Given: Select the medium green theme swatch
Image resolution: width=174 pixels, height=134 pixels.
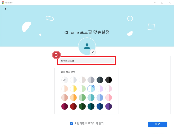Looking at the screenshot, I should tap(82, 98).
